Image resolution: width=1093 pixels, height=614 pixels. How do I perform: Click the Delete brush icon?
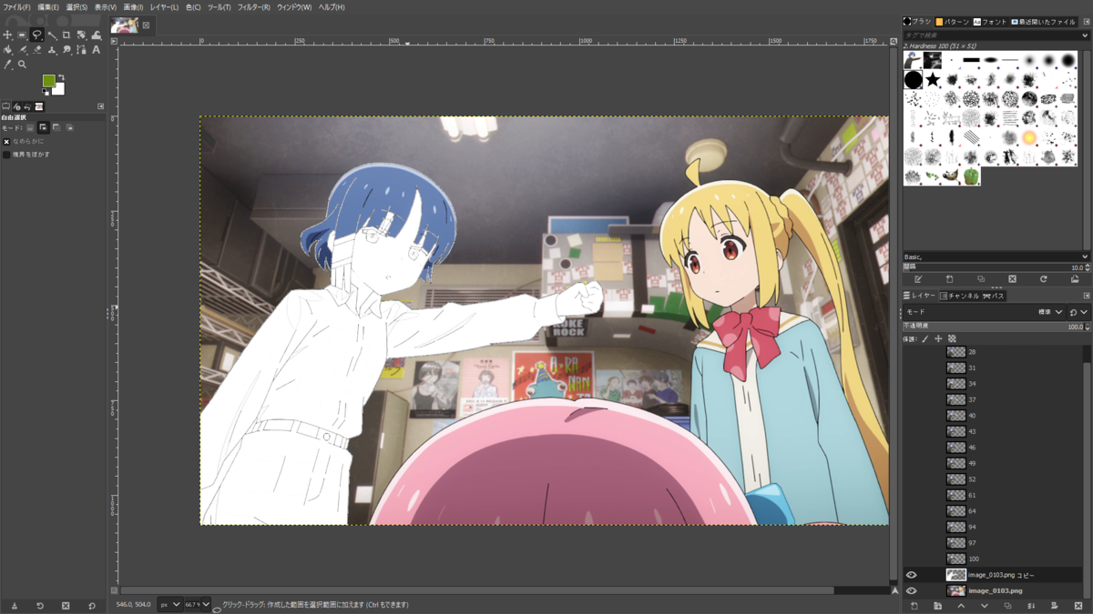(1012, 279)
